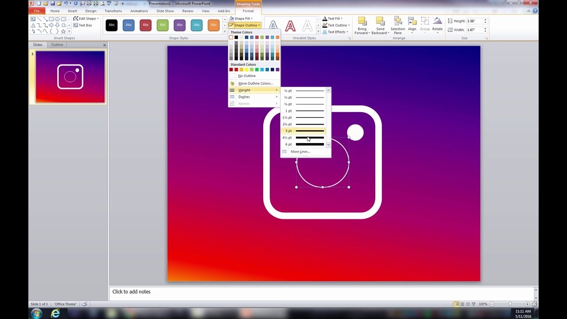Screen dimensions: 567x319
Task: Open the File tab
Action: coord(37,11)
